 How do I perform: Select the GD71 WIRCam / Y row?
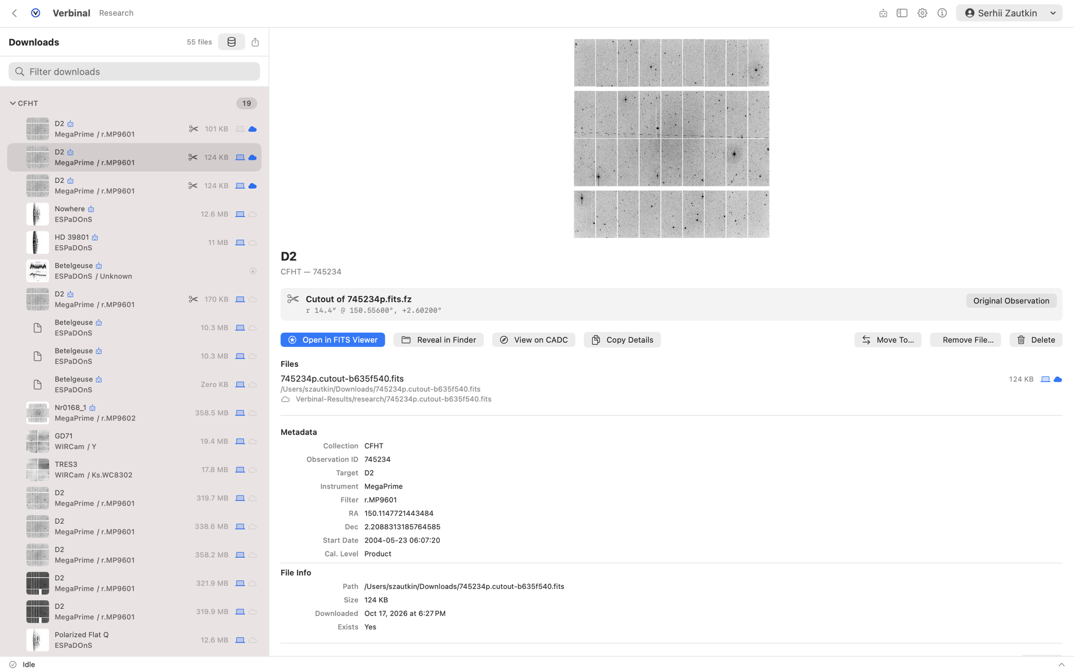(x=134, y=441)
